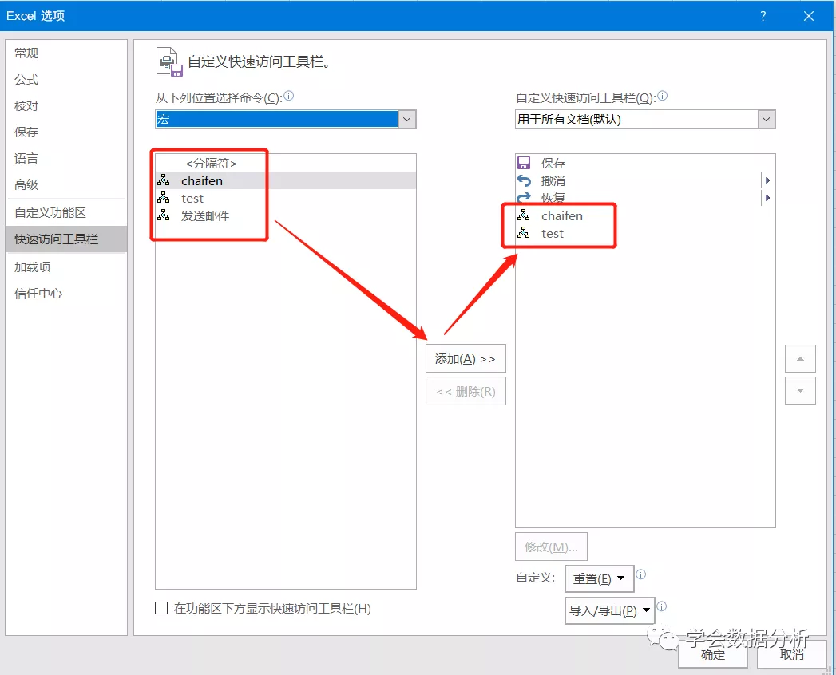This screenshot has height=675, width=836.
Task: Open the 加载项 options category
Action: (x=66, y=267)
